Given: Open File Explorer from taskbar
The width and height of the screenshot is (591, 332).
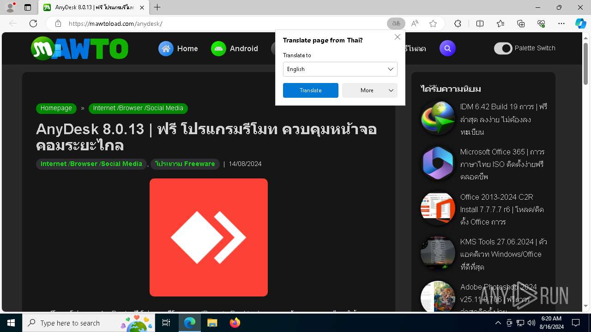Looking at the screenshot, I should point(212,323).
